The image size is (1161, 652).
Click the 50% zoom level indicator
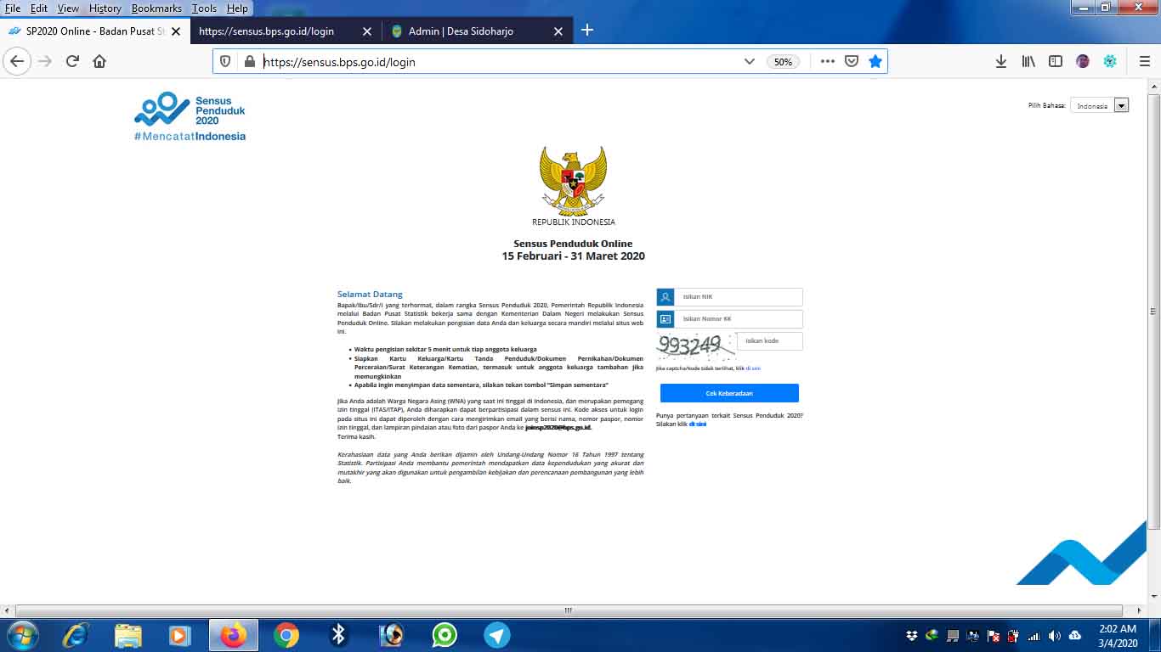[x=783, y=62]
